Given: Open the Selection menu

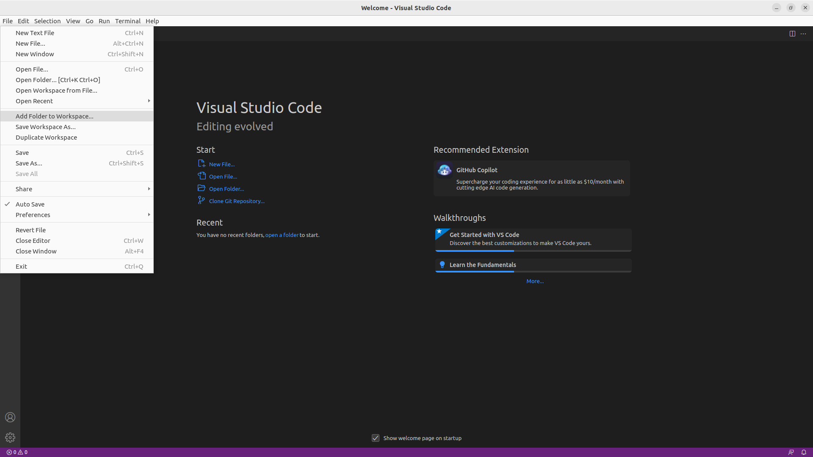Looking at the screenshot, I should [x=47, y=21].
